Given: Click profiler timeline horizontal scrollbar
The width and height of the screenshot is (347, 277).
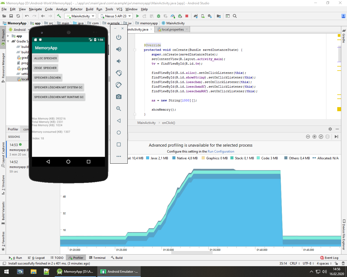Looking at the screenshot, I should click(192, 253).
